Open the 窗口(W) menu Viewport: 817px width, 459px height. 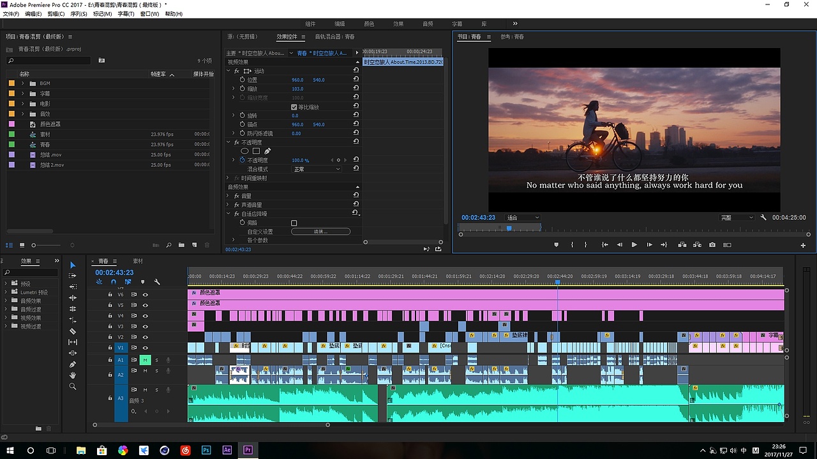150,14
